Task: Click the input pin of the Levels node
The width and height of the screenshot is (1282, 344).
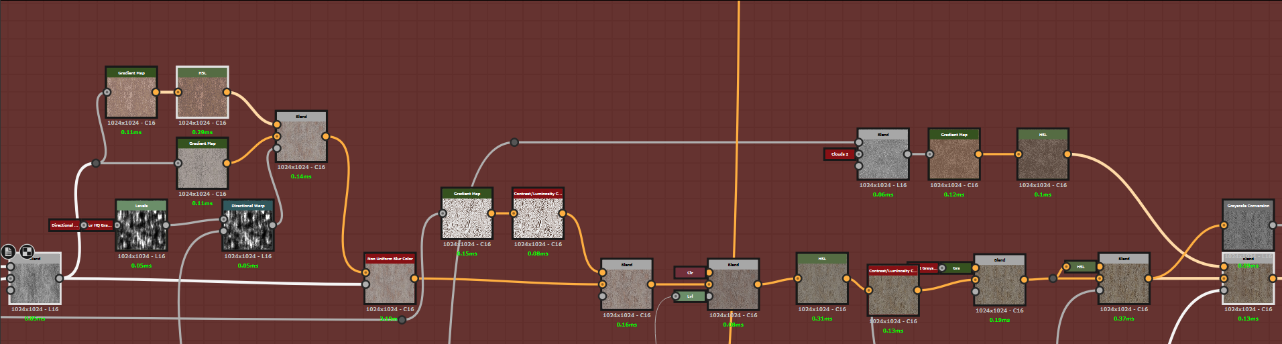Action: click(x=117, y=225)
